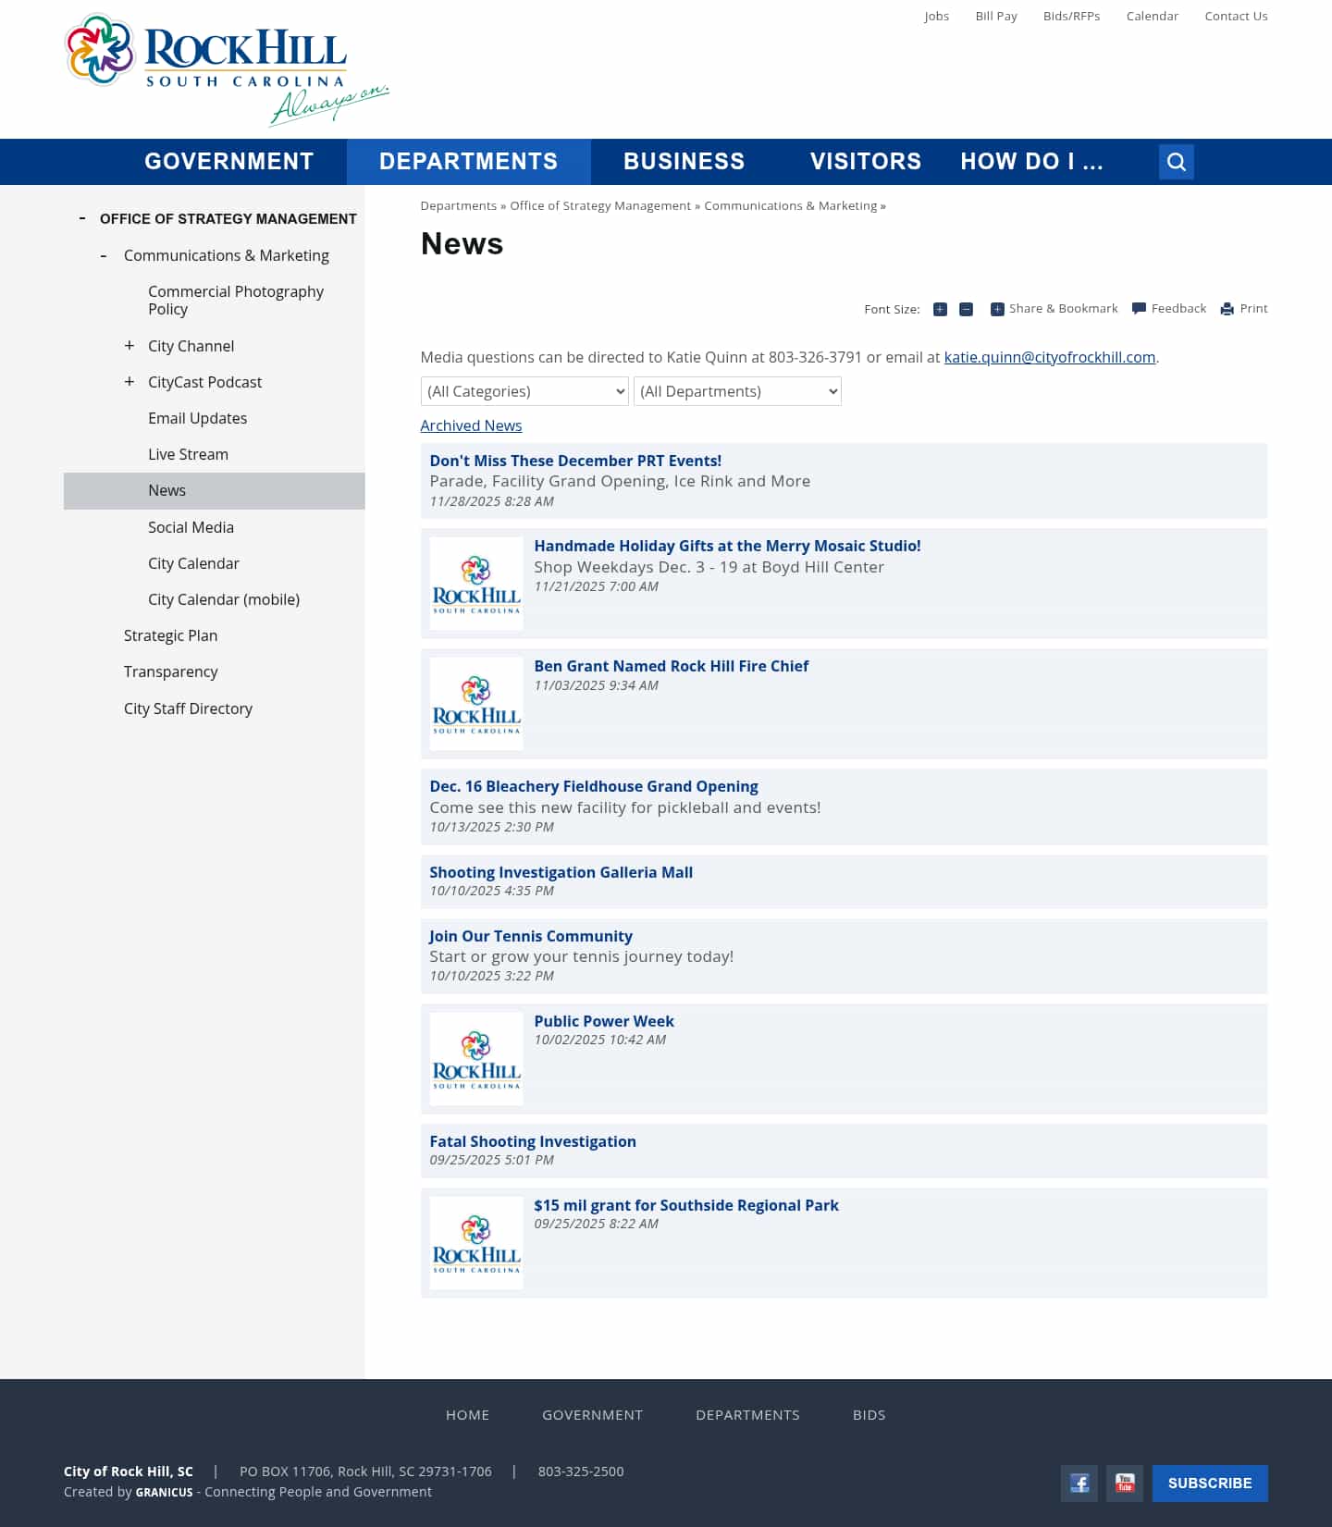Open Calendar top link
Screen dimensions: 1332x1527
pos(1153,16)
